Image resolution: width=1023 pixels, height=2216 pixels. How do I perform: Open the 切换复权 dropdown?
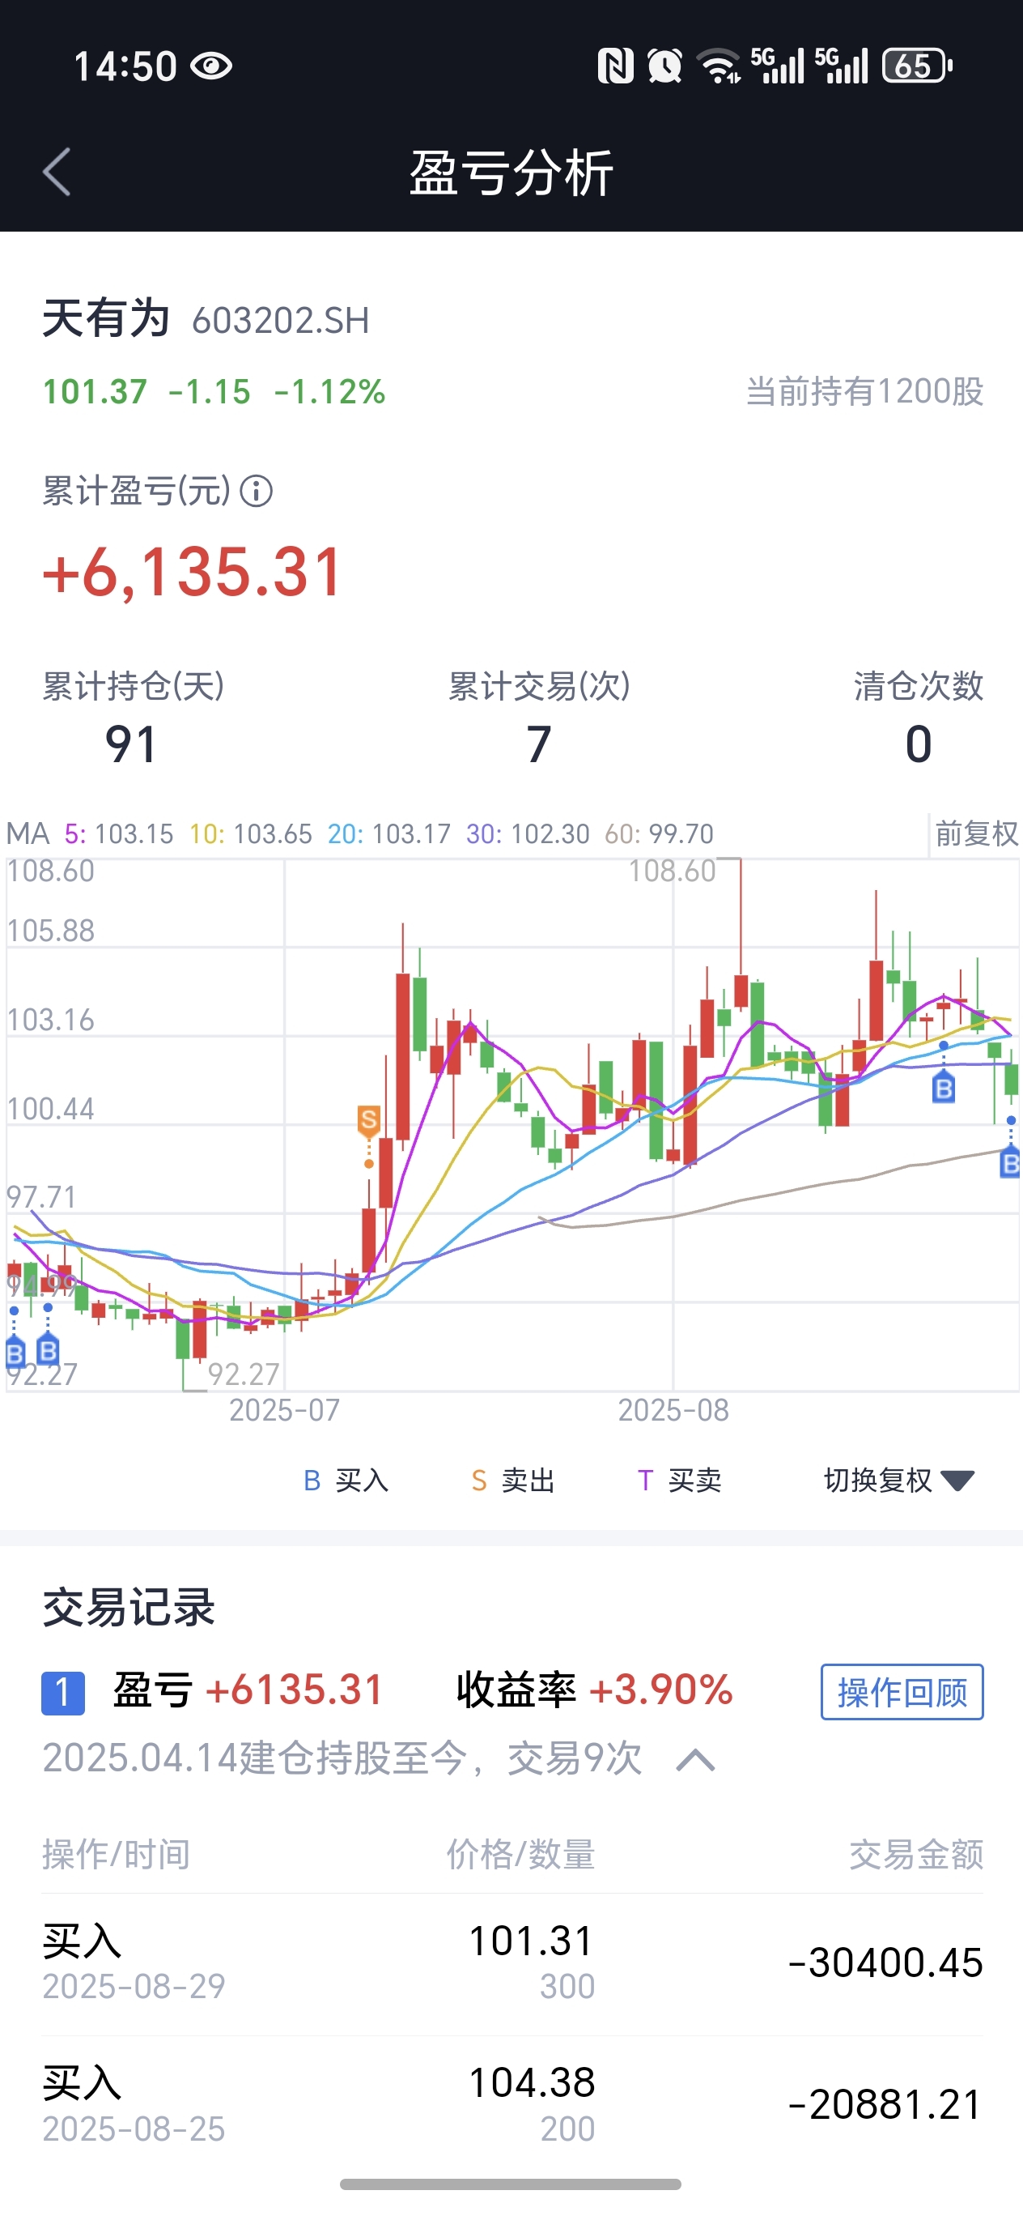point(898,1481)
